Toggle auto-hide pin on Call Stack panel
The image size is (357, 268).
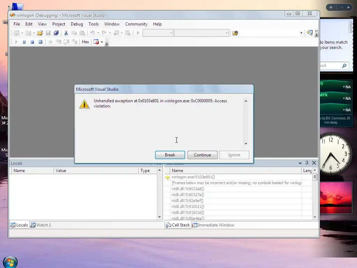307,163
